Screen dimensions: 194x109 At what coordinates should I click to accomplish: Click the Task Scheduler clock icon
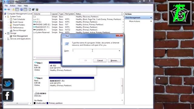(11, 19)
